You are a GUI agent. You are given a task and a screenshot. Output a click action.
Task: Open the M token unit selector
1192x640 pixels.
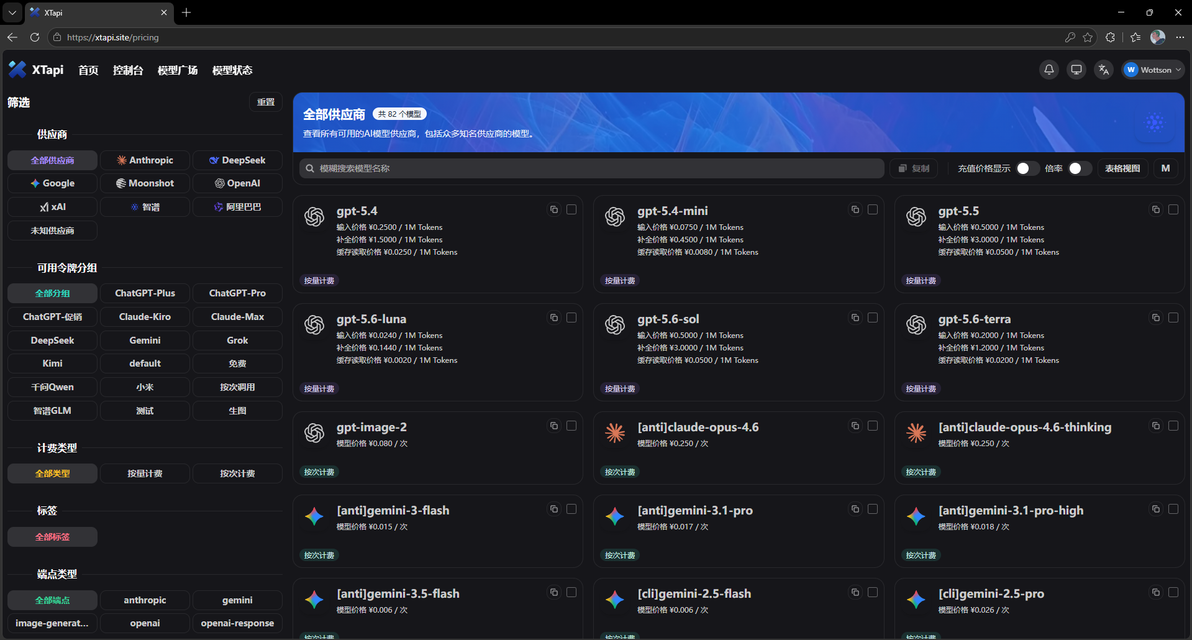point(1166,168)
